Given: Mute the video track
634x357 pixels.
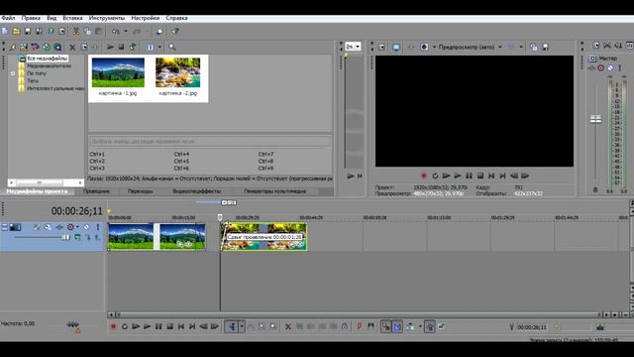Looking at the screenshot, I should [86, 227].
